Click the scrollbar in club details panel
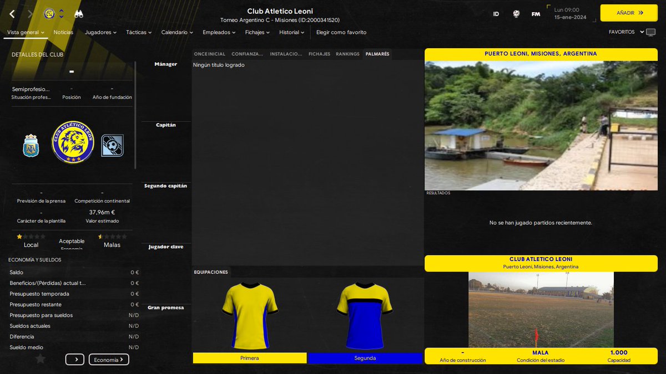The height and width of the screenshot is (374, 666). click(135, 115)
